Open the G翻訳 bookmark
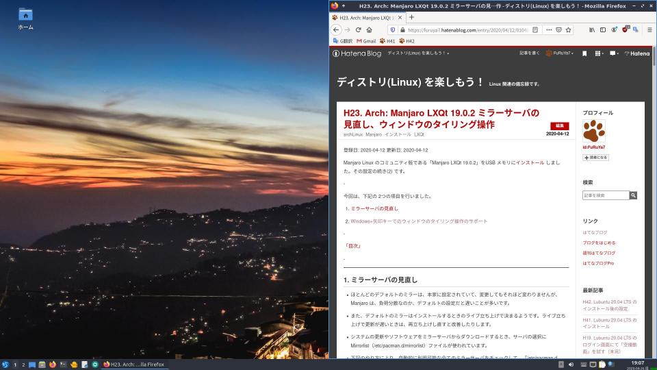The width and height of the screenshot is (657, 370). [343, 41]
